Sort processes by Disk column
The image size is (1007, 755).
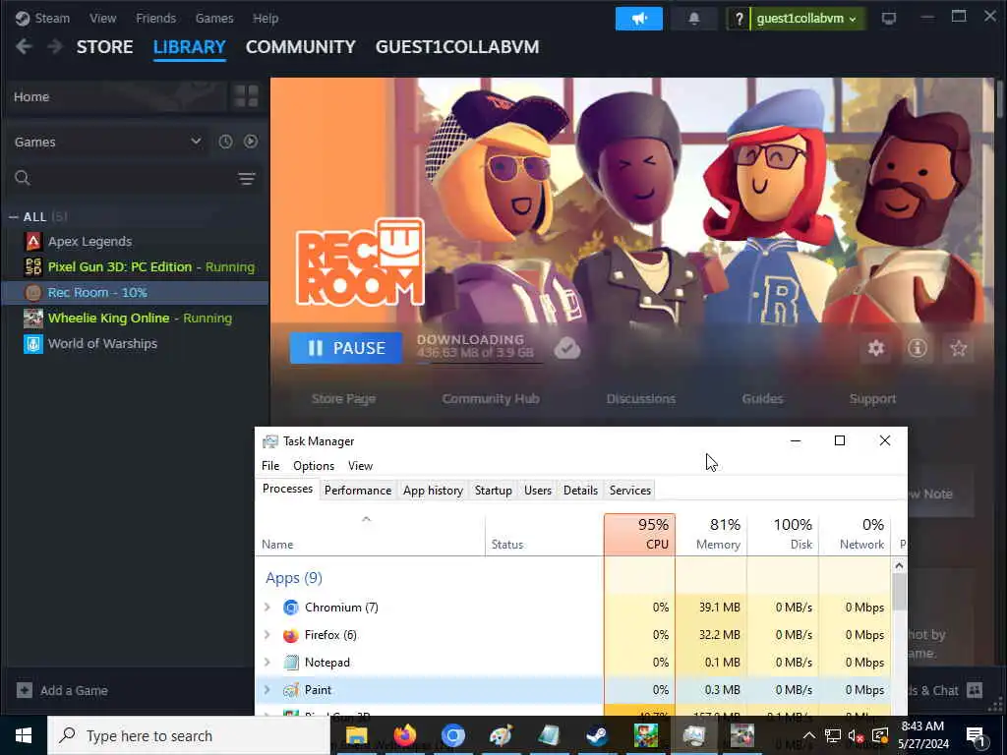click(784, 534)
